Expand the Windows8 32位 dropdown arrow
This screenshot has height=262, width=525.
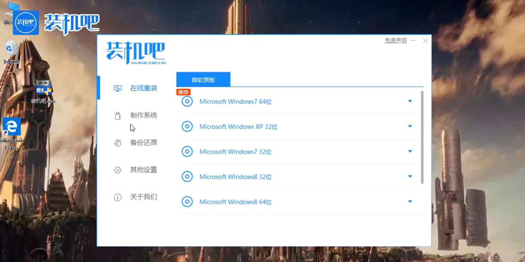[410, 177]
